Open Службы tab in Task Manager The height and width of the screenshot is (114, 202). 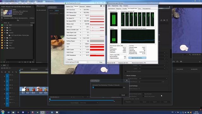(x=125, y=9)
